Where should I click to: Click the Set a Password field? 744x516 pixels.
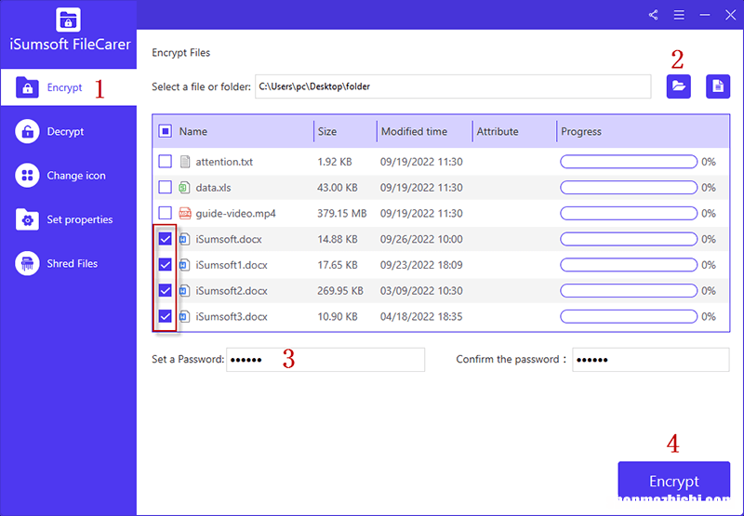pos(325,360)
